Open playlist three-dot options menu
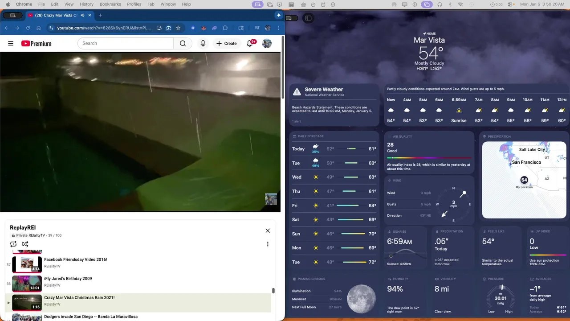Viewport: 570px width, 321px height. [268, 244]
